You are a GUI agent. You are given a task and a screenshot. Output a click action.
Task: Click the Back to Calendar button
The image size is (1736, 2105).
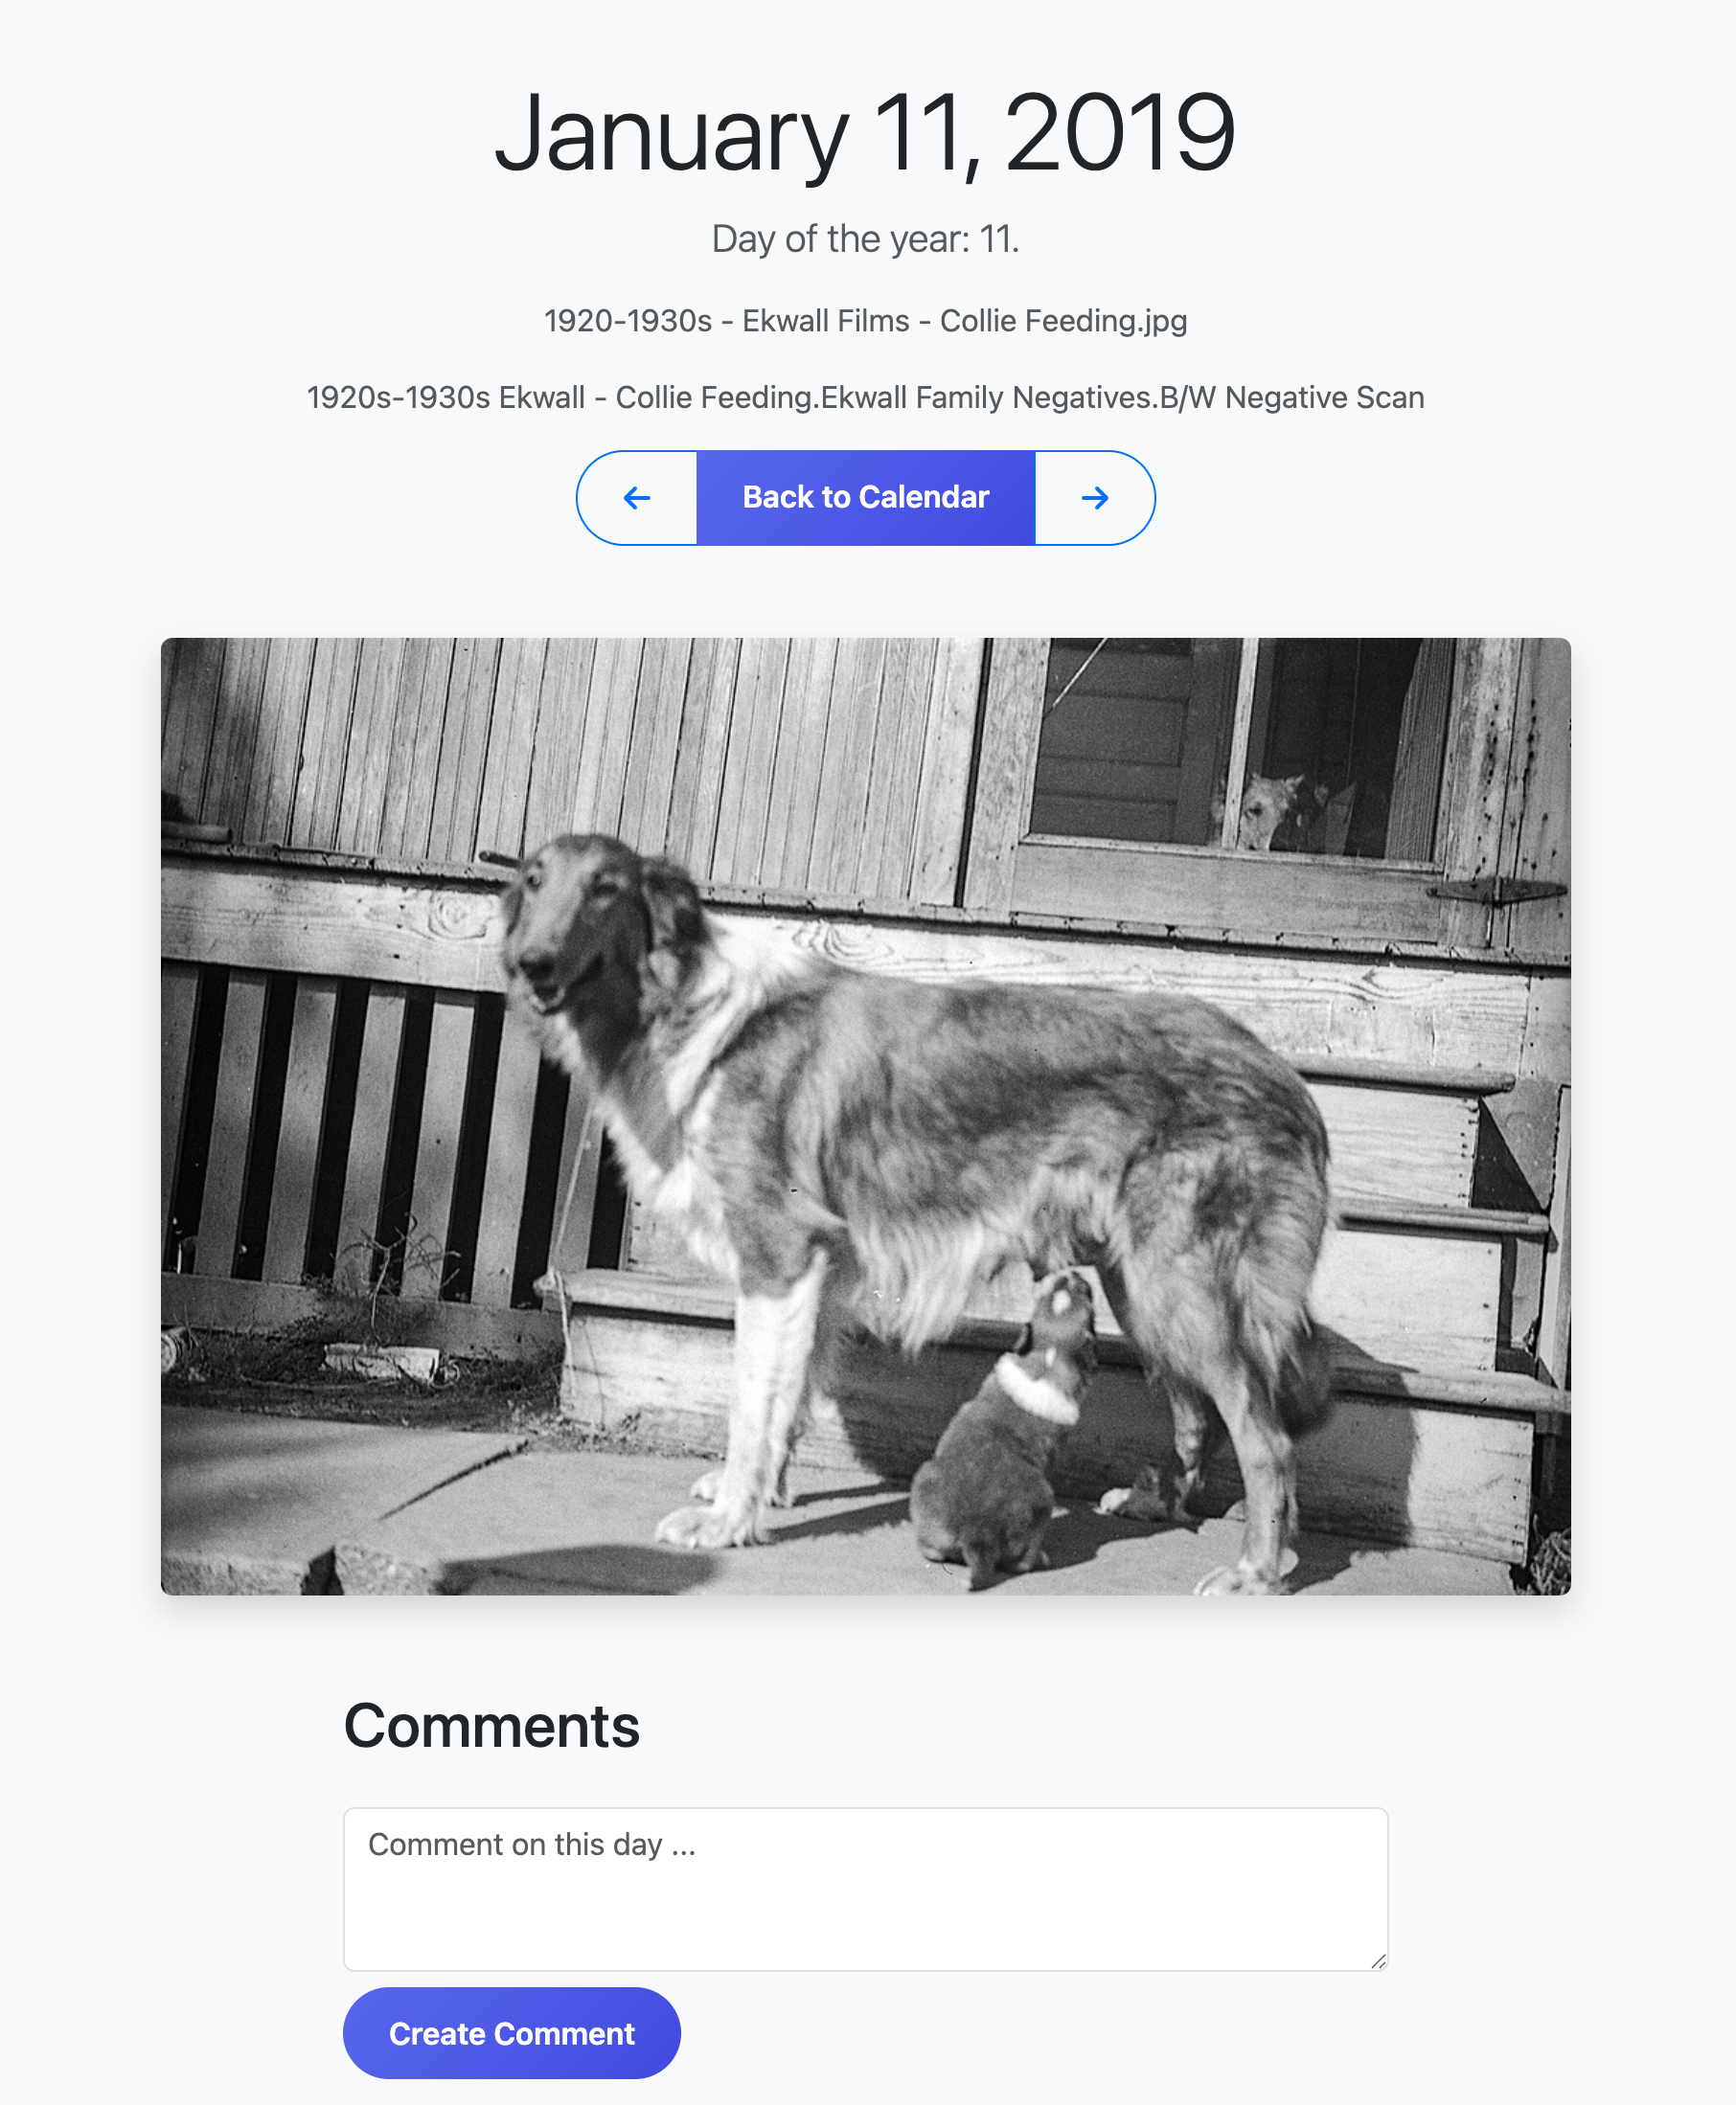click(x=866, y=498)
